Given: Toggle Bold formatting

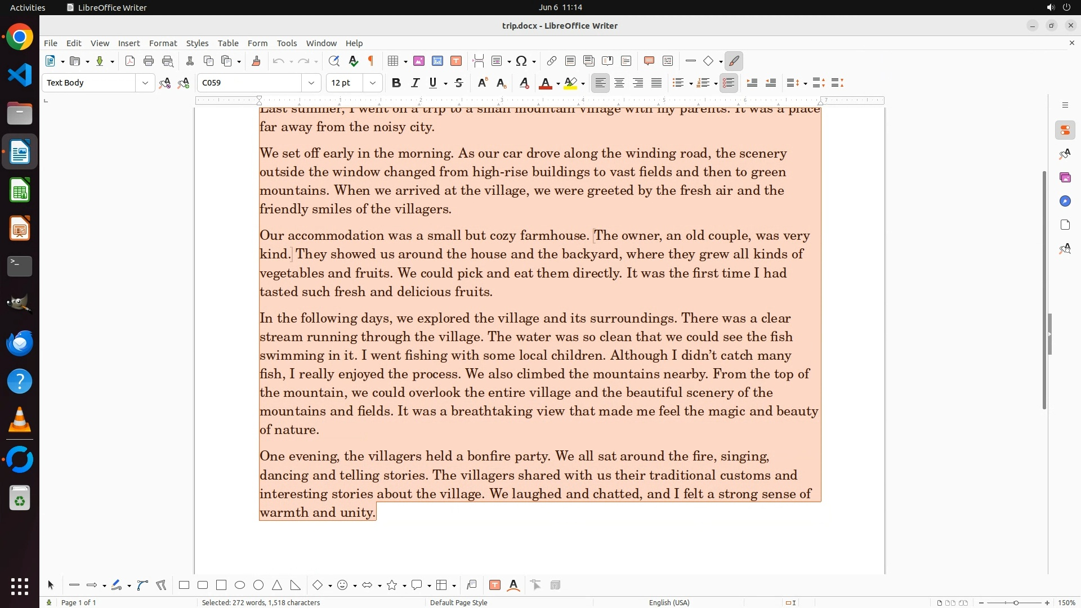Looking at the screenshot, I should pos(396,83).
